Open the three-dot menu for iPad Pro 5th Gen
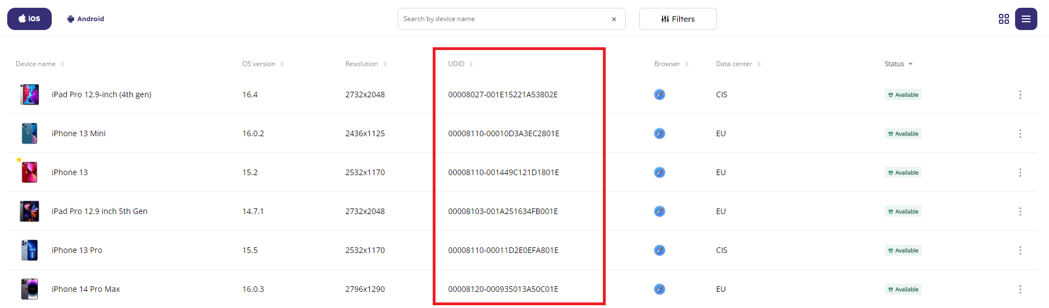The height and width of the screenshot is (308, 1049). (1020, 211)
